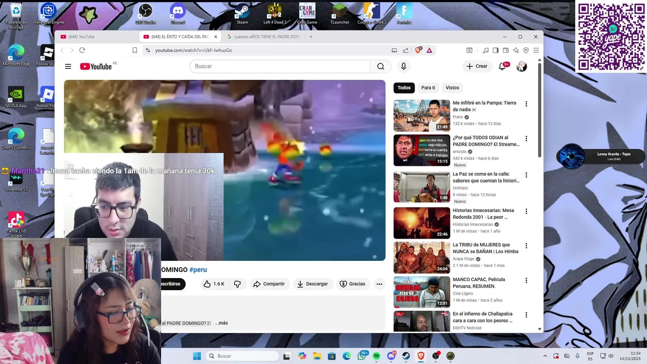Open options for La TRIBU de MUJERES video
Image resolution: width=647 pixels, height=364 pixels.
pyautogui.click(x=526, y=246)
